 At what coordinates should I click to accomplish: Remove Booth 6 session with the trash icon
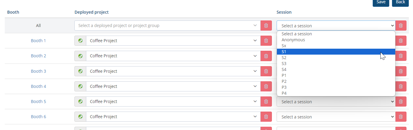click(401, 117)
